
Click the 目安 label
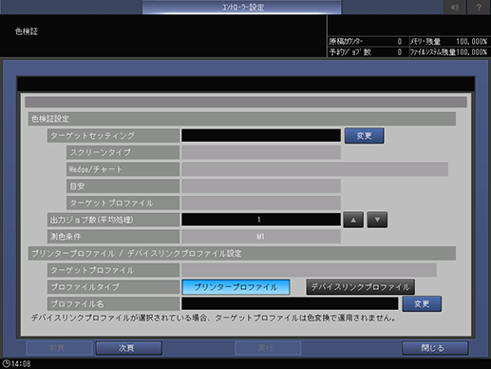click(x=123, y=186)
